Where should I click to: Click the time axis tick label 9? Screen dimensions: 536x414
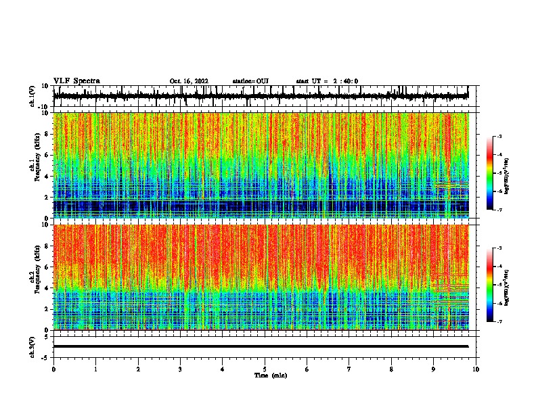(433, 369)
